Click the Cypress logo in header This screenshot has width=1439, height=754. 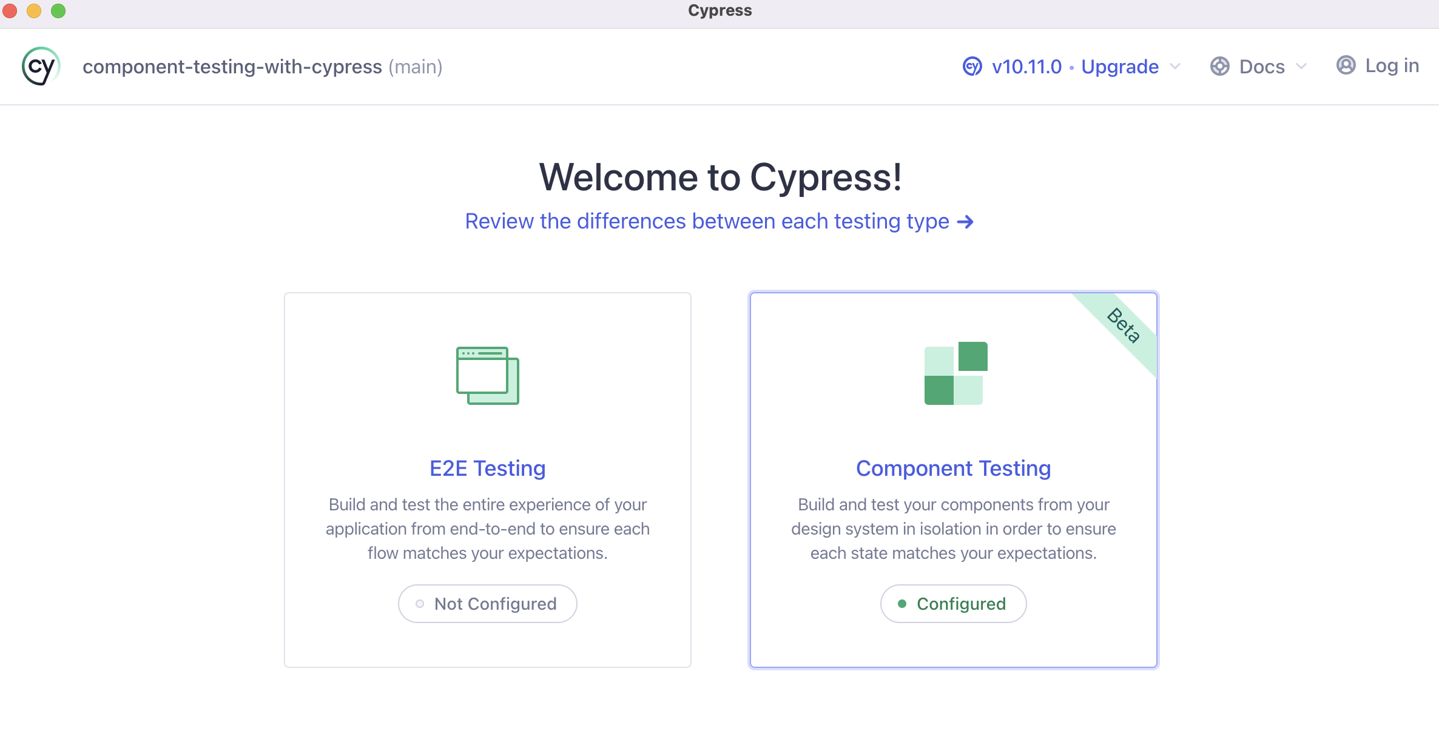41,66
